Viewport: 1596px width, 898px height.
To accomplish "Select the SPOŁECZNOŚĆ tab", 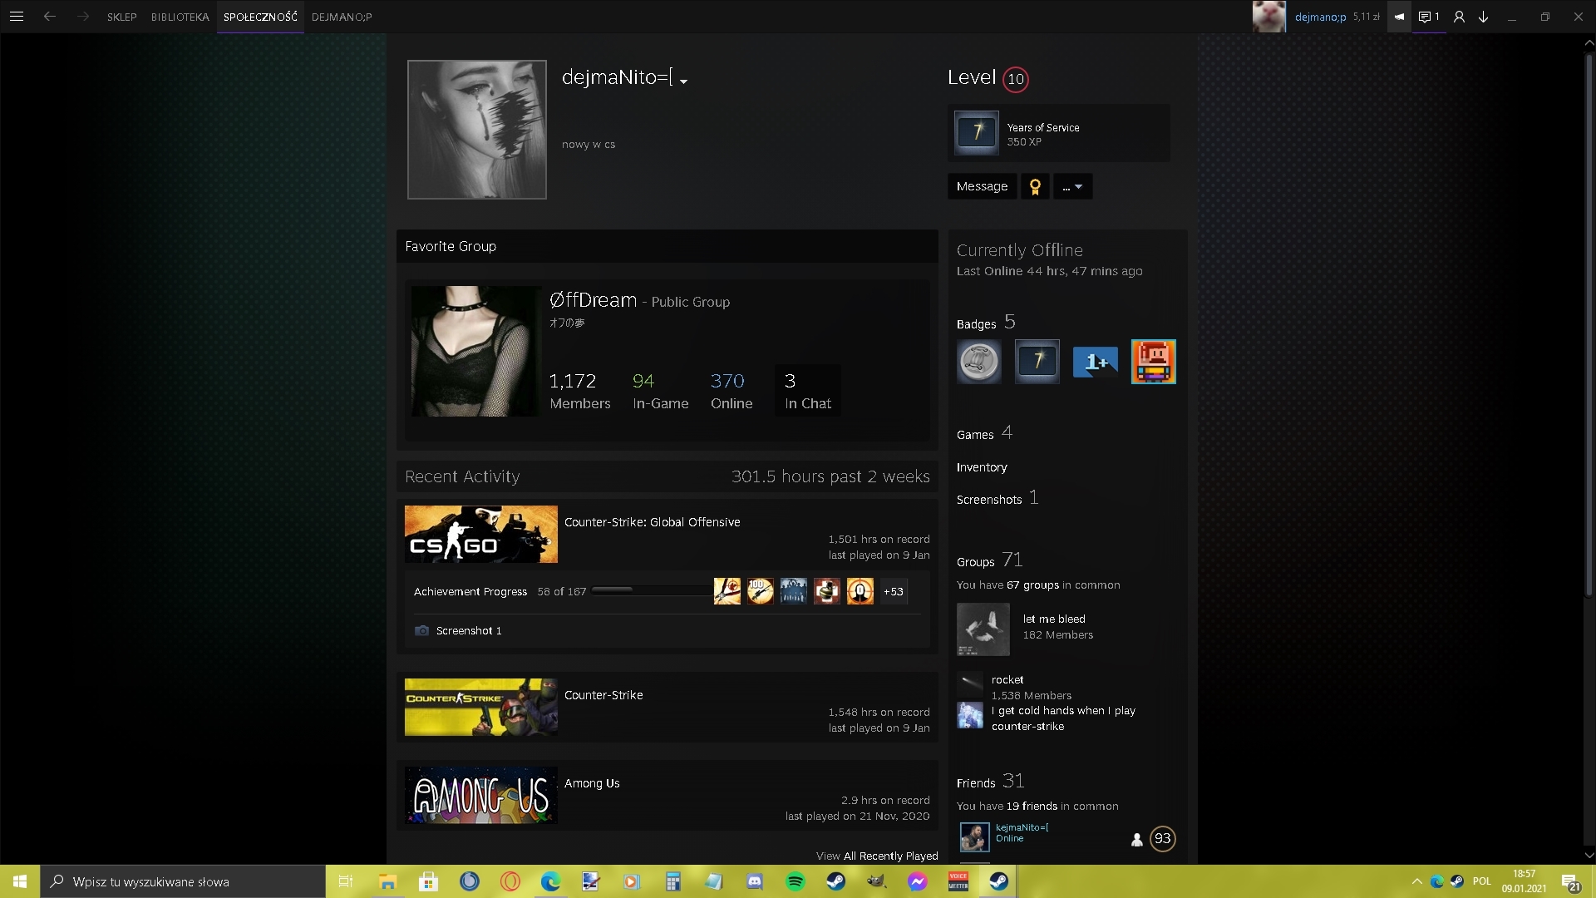I will pyautogui.click(x=260, y=17).
